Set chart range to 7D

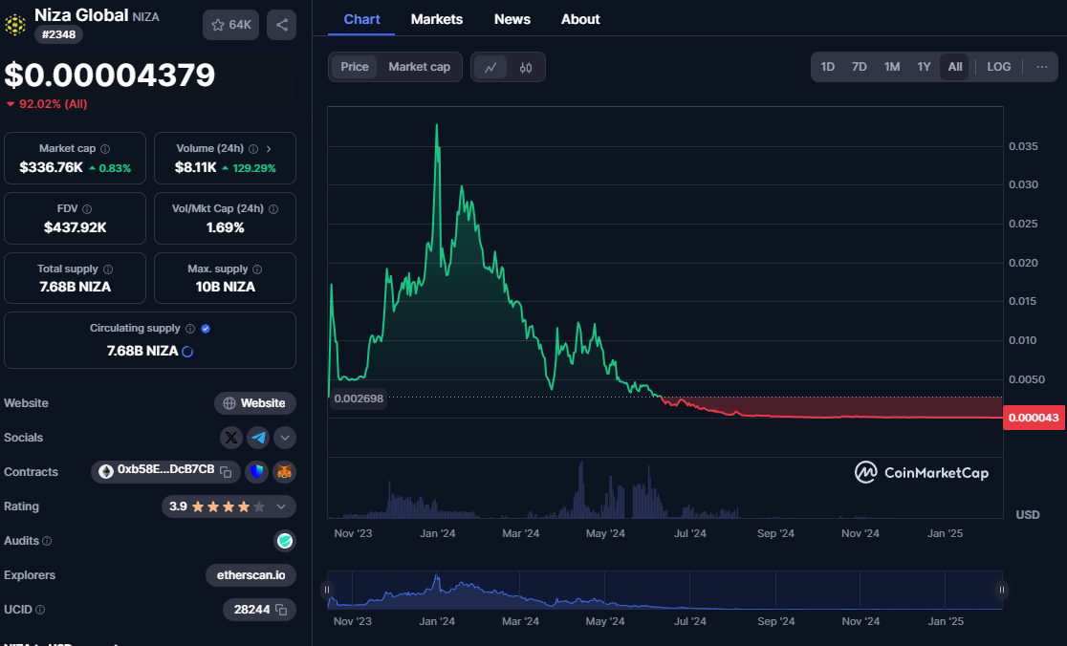[860, 67]
